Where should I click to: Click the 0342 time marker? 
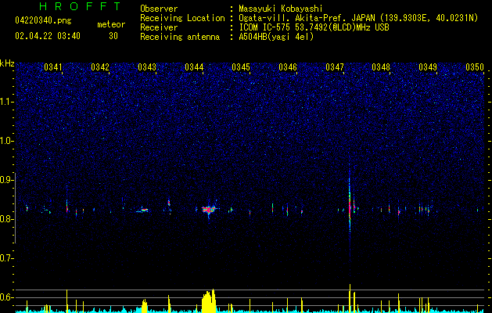point(100,67)
